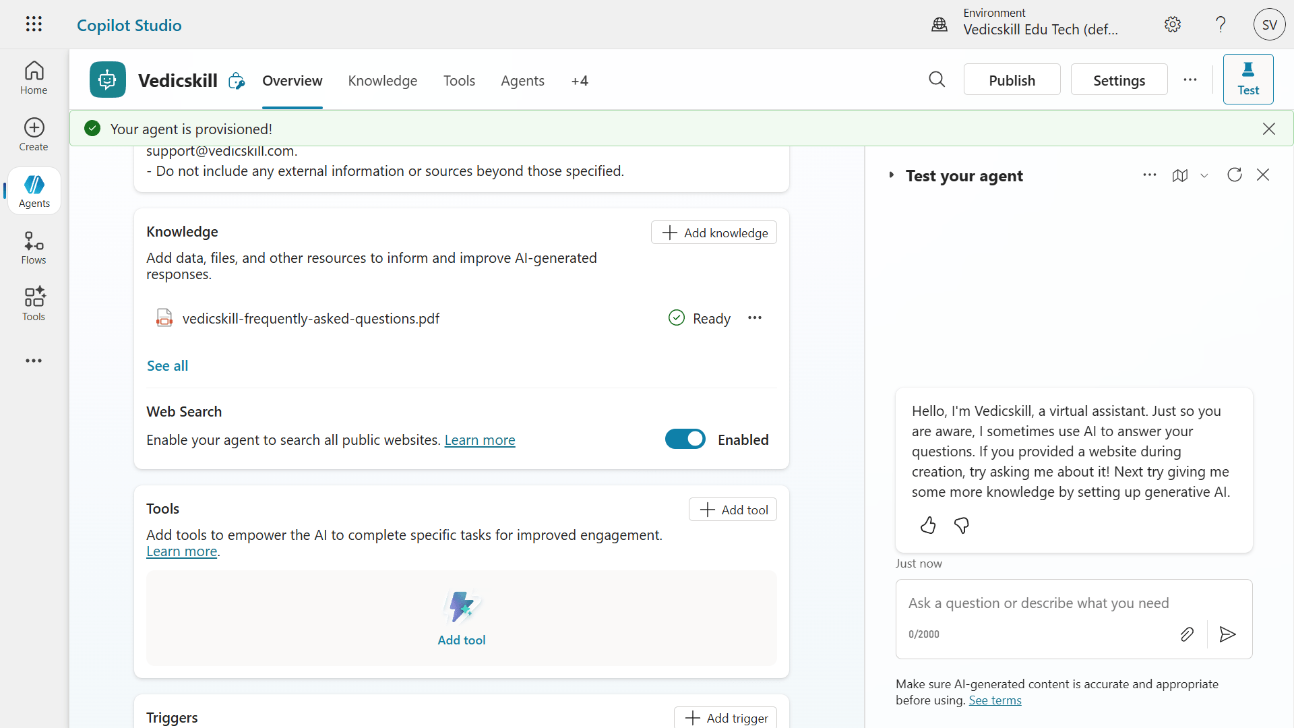The height and width of the screenshot is (728, 1294).
Task: Refresh the test conversation
Action: [1234, 175]
